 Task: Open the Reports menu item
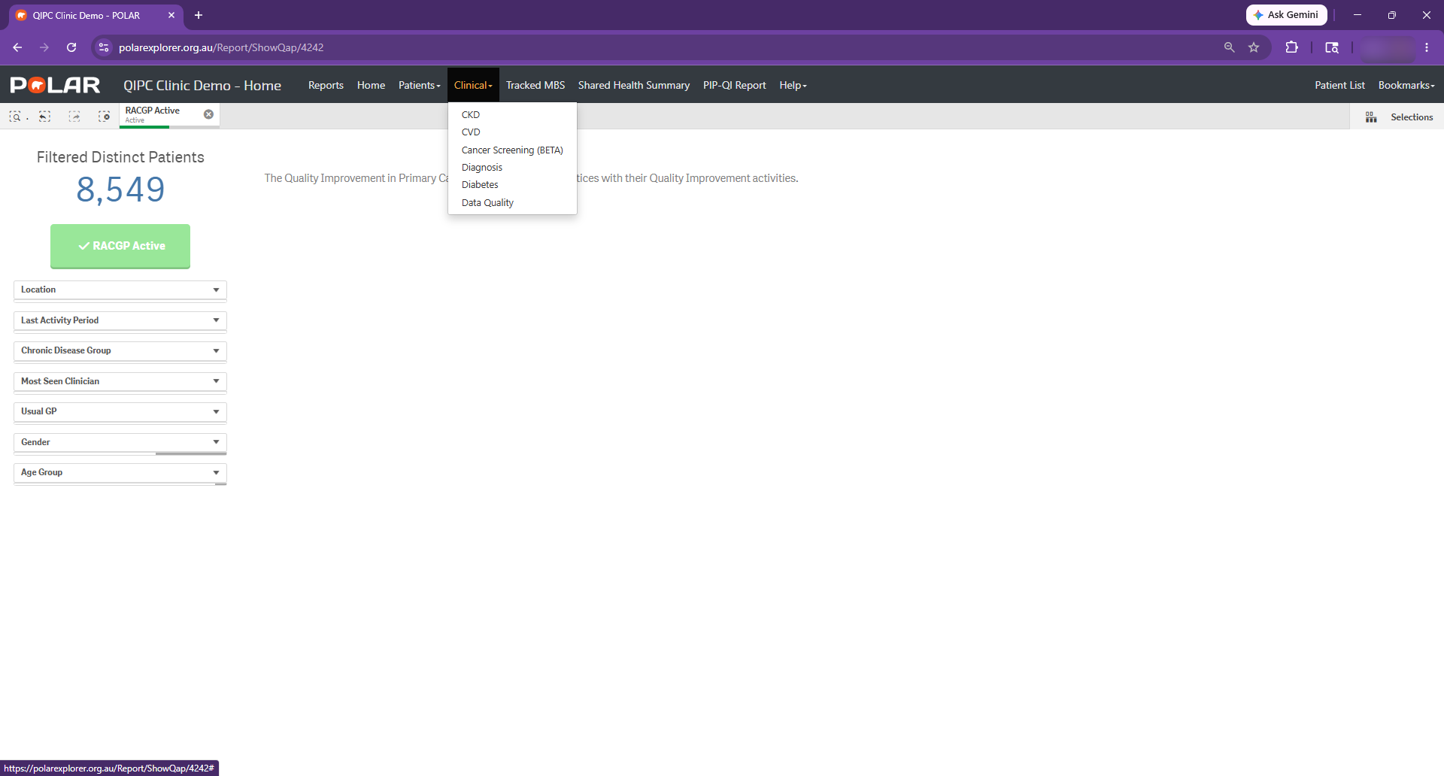click(x=326, y=85)
